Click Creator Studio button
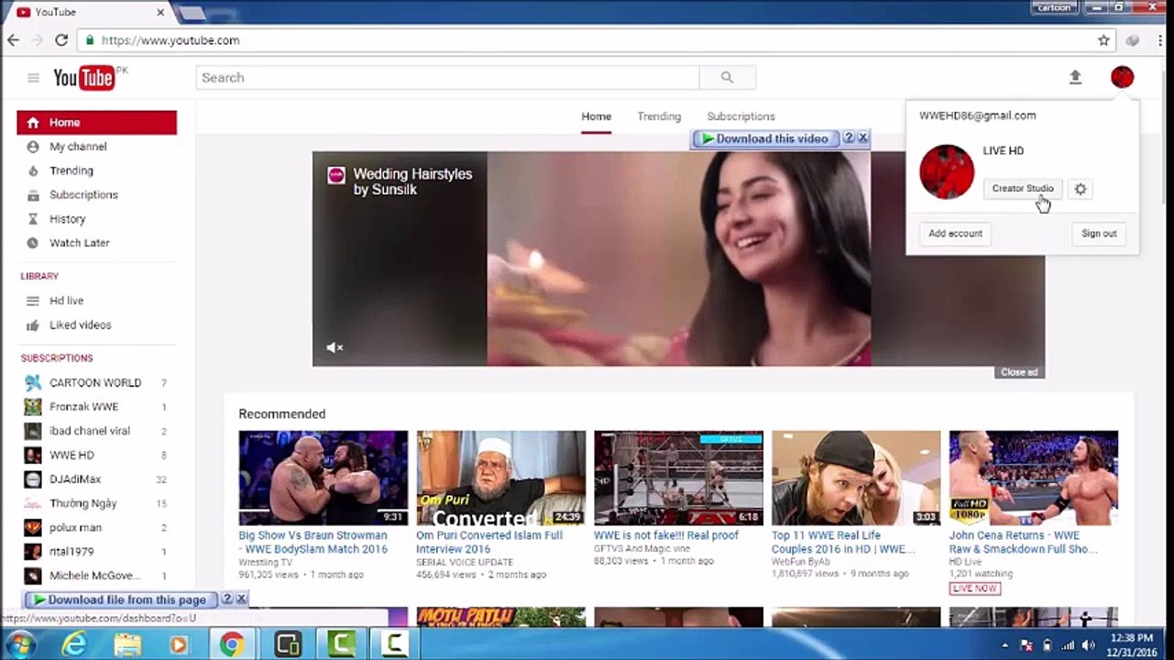The image size is (1174, 660). point(1023,189)
